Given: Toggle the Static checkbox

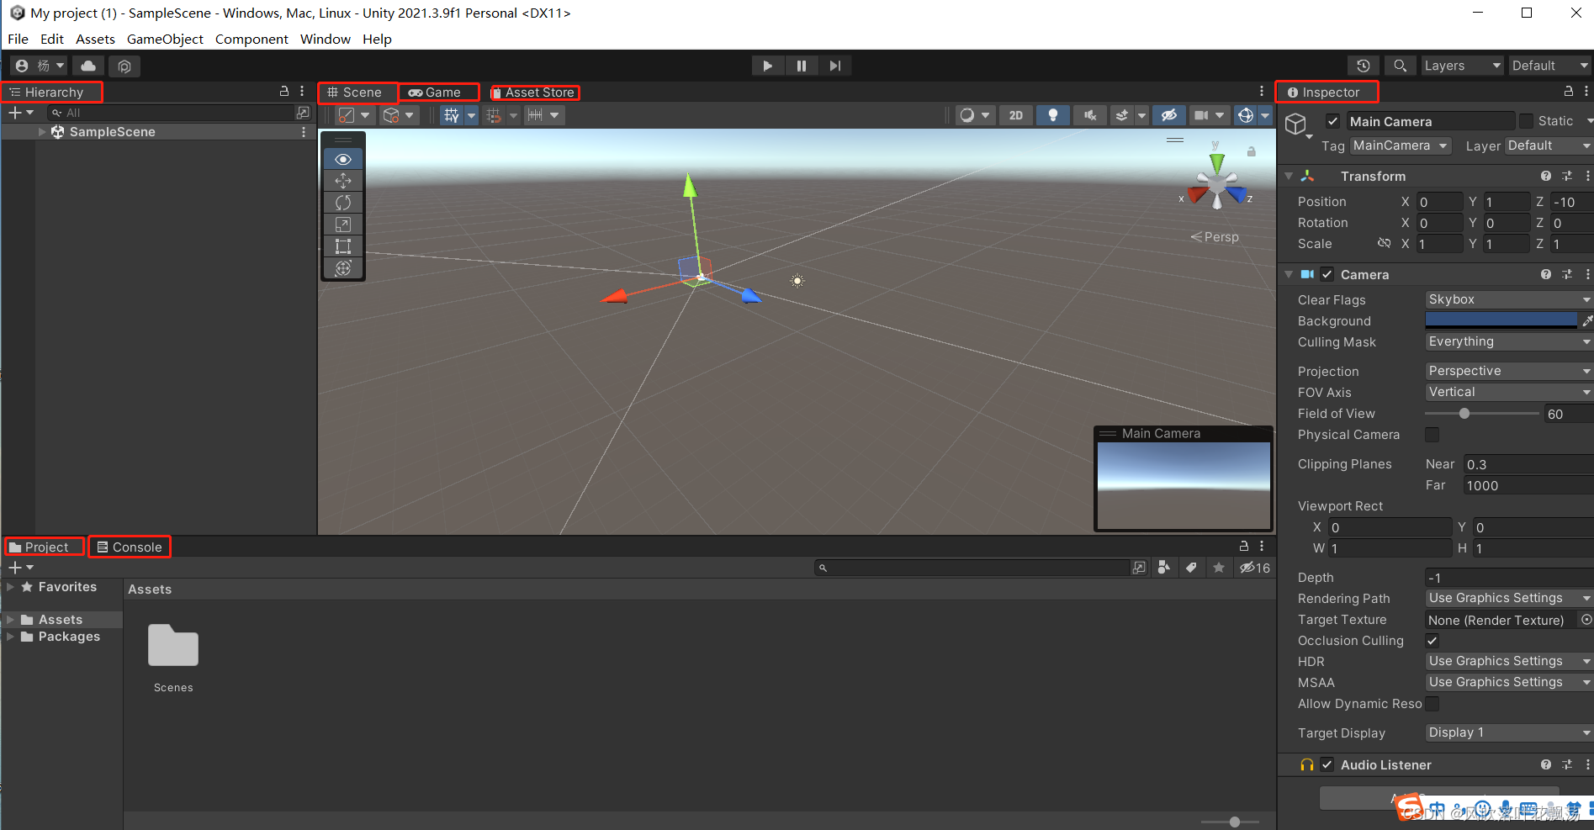Looking at the screenshot, I should (x=1526, y=121).
